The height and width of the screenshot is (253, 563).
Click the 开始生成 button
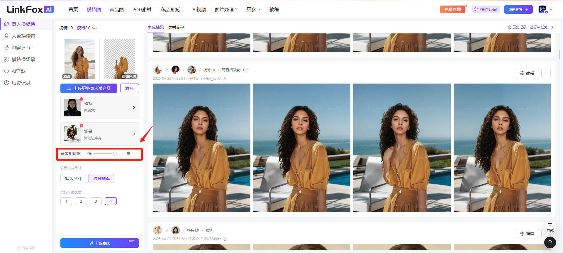pos(100,243)
